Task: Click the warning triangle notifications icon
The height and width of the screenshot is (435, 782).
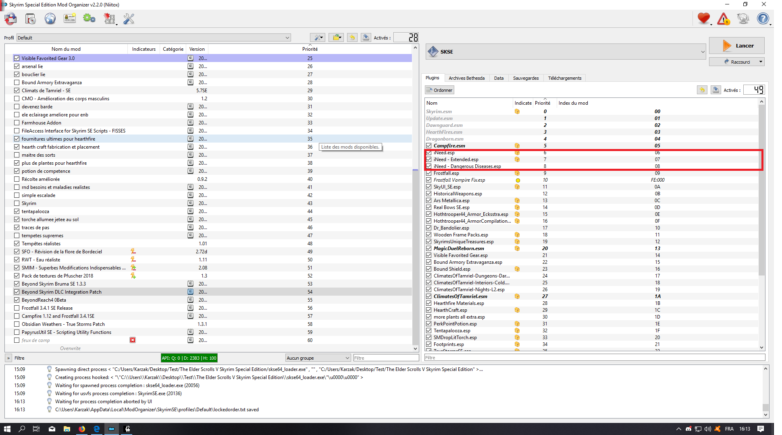Action: click(724, 19)
